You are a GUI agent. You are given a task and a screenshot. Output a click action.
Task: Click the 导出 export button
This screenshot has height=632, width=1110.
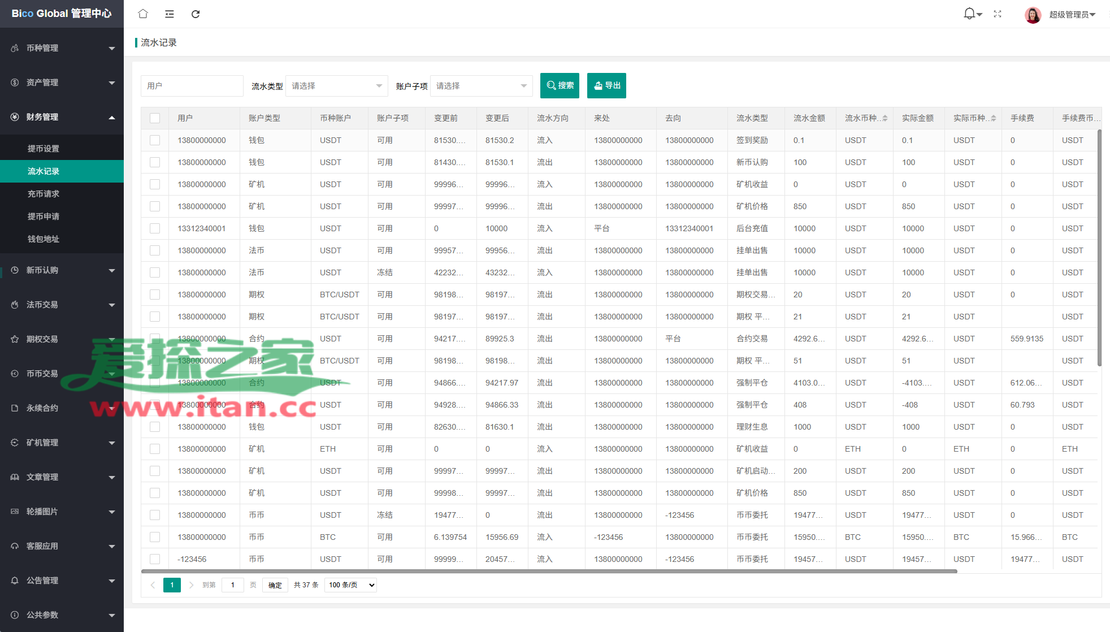pyautogui.click(x=606, y=86)
